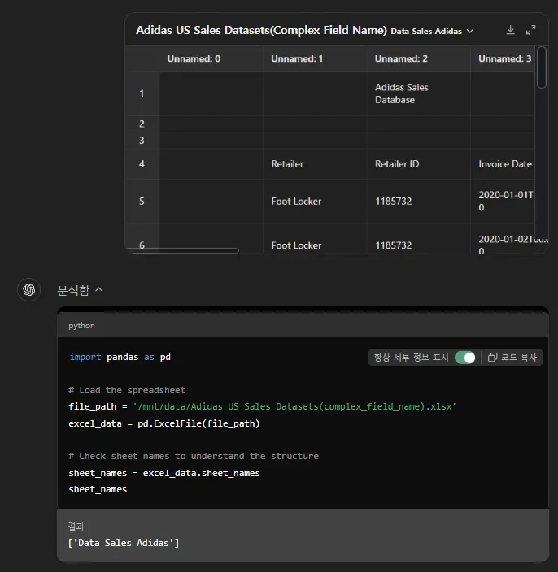This screenshot has width=558, height=572.
Task: Select row number 4 in the table
Action: (142, 164)
